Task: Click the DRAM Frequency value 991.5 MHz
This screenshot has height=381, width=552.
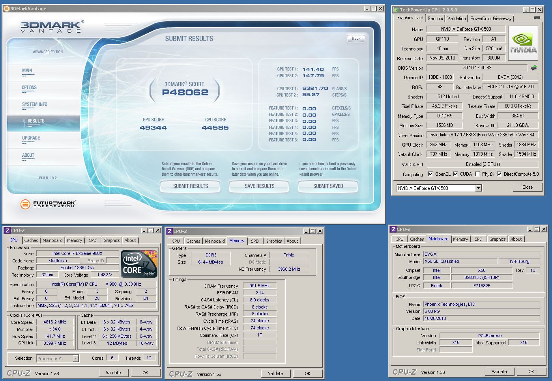Action: pos(260,286)
